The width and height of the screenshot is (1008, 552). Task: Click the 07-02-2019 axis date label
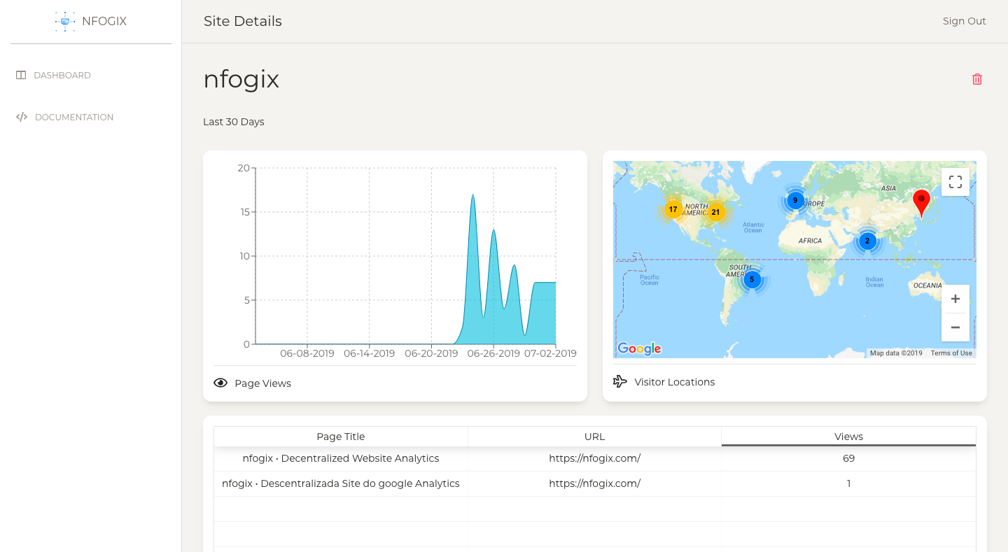[550, 353]
